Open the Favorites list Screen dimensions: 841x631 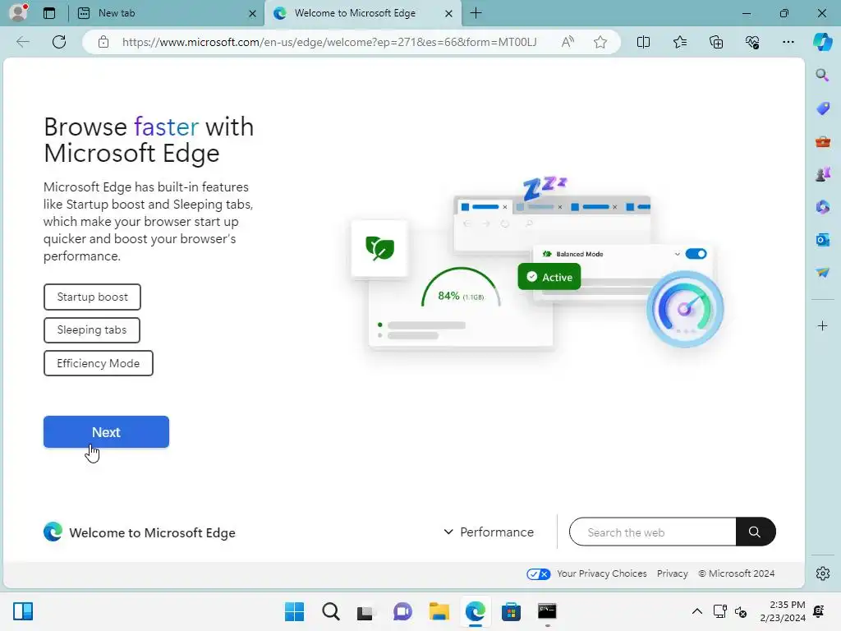click(679, 42)
